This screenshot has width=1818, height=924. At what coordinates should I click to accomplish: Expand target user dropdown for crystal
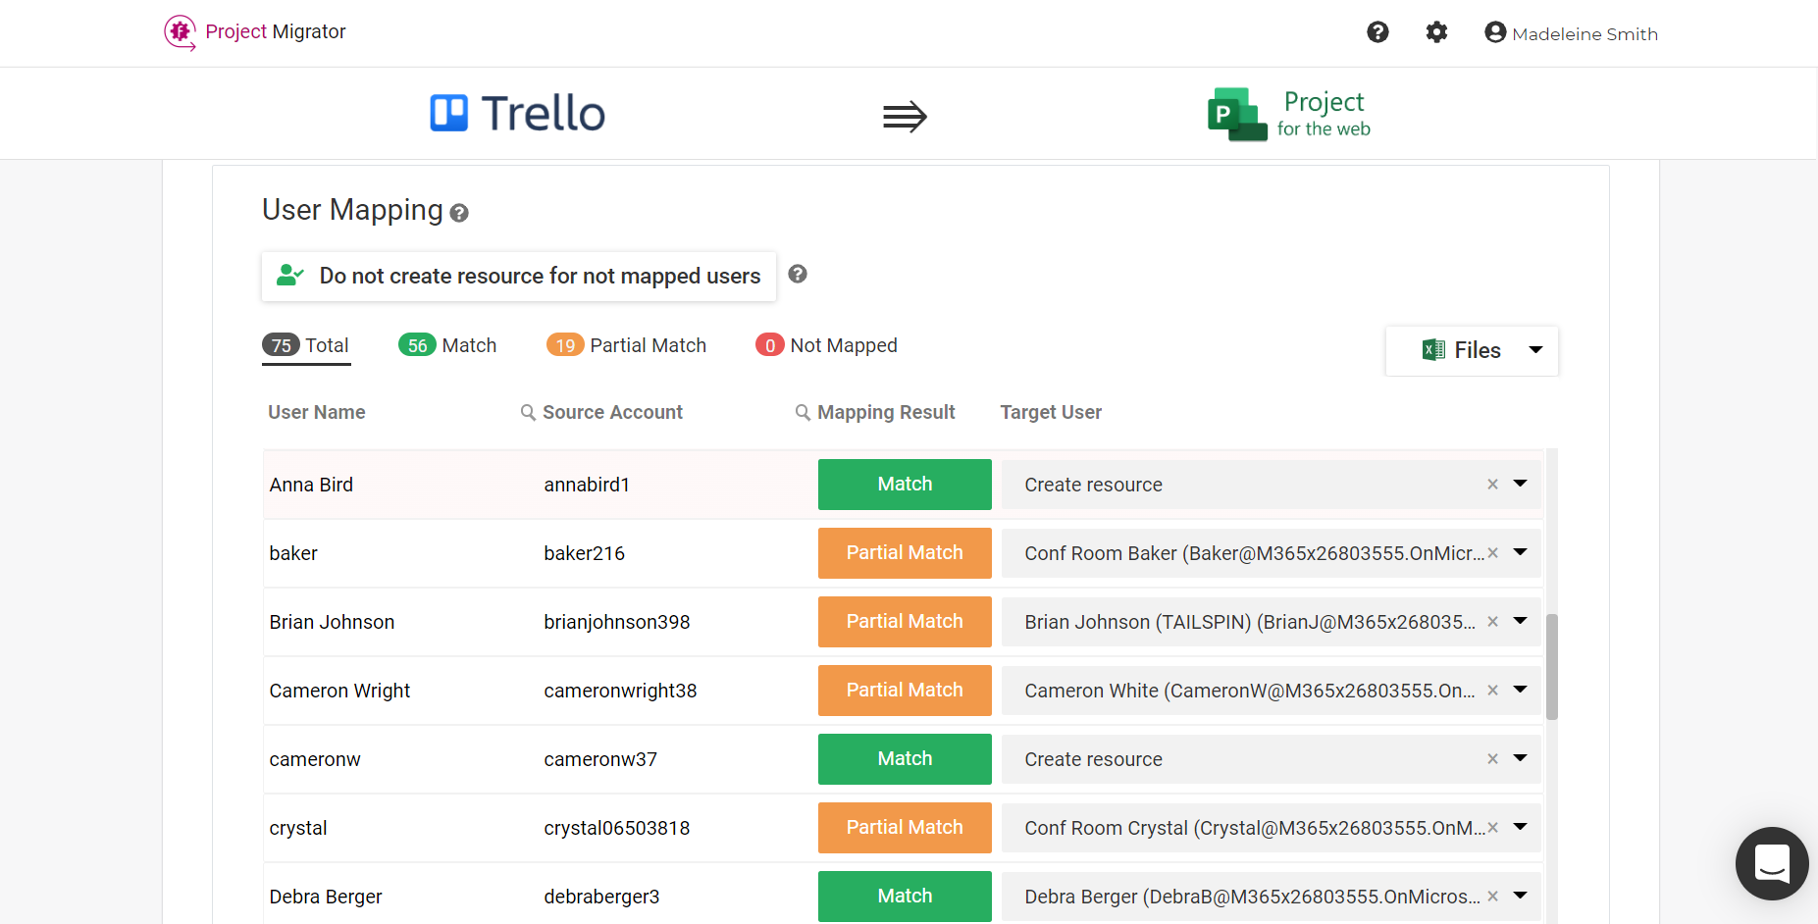click(x=1520, y=827)
